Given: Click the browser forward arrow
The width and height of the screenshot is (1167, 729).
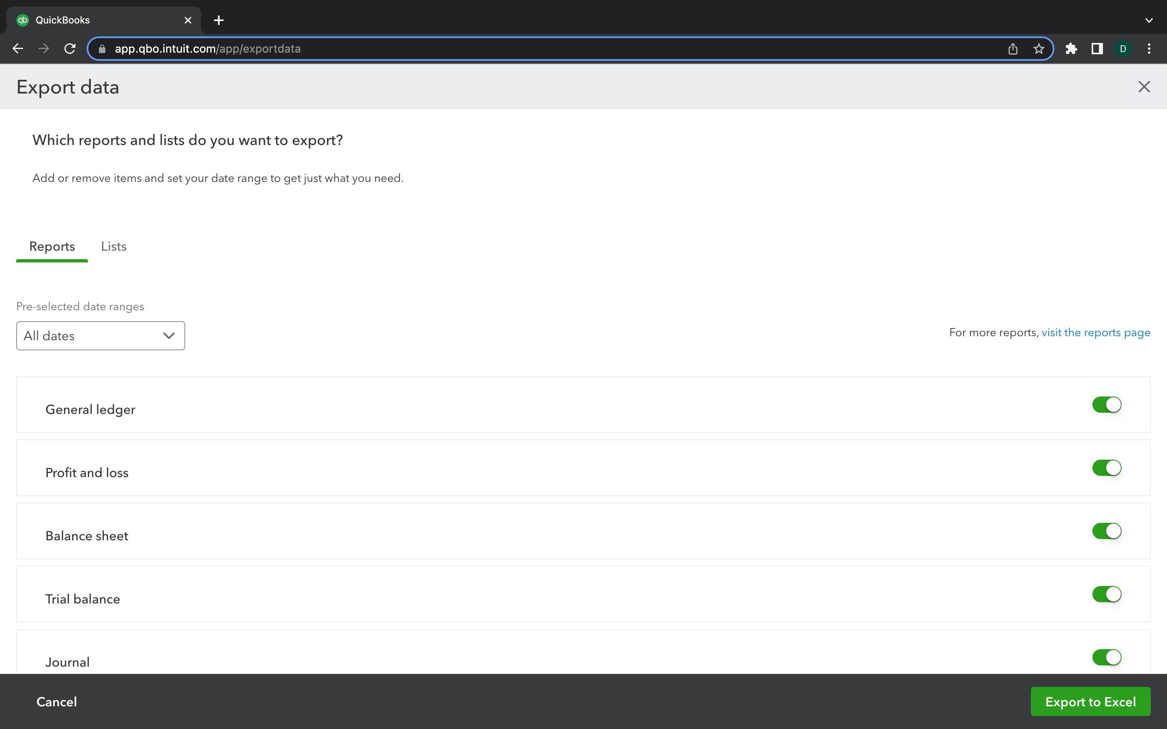Looking at the screenshot, I should 44,49.
